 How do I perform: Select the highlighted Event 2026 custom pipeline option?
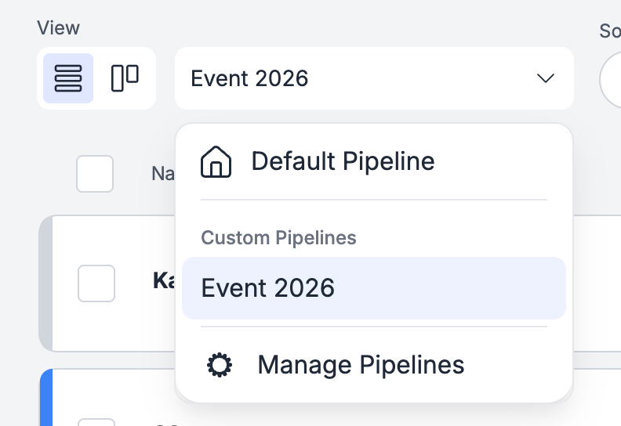tap(374, 288)
